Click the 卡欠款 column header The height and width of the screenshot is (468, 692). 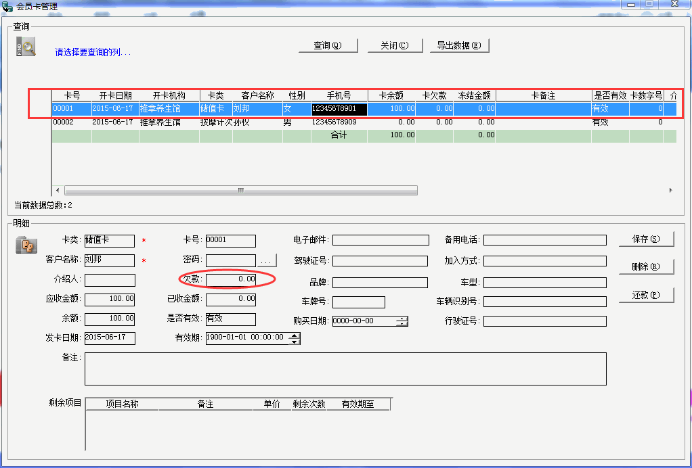435,95
